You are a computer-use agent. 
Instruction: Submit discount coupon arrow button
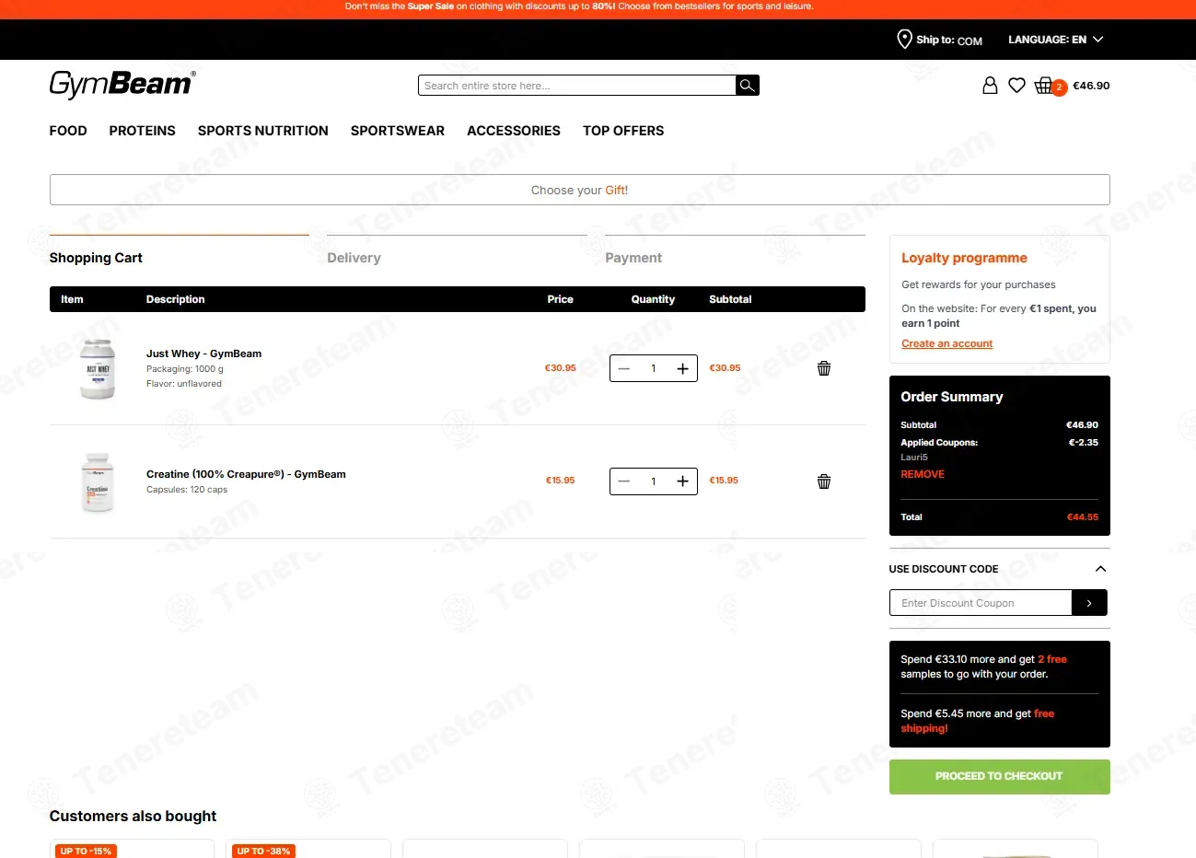(1089, 603)
